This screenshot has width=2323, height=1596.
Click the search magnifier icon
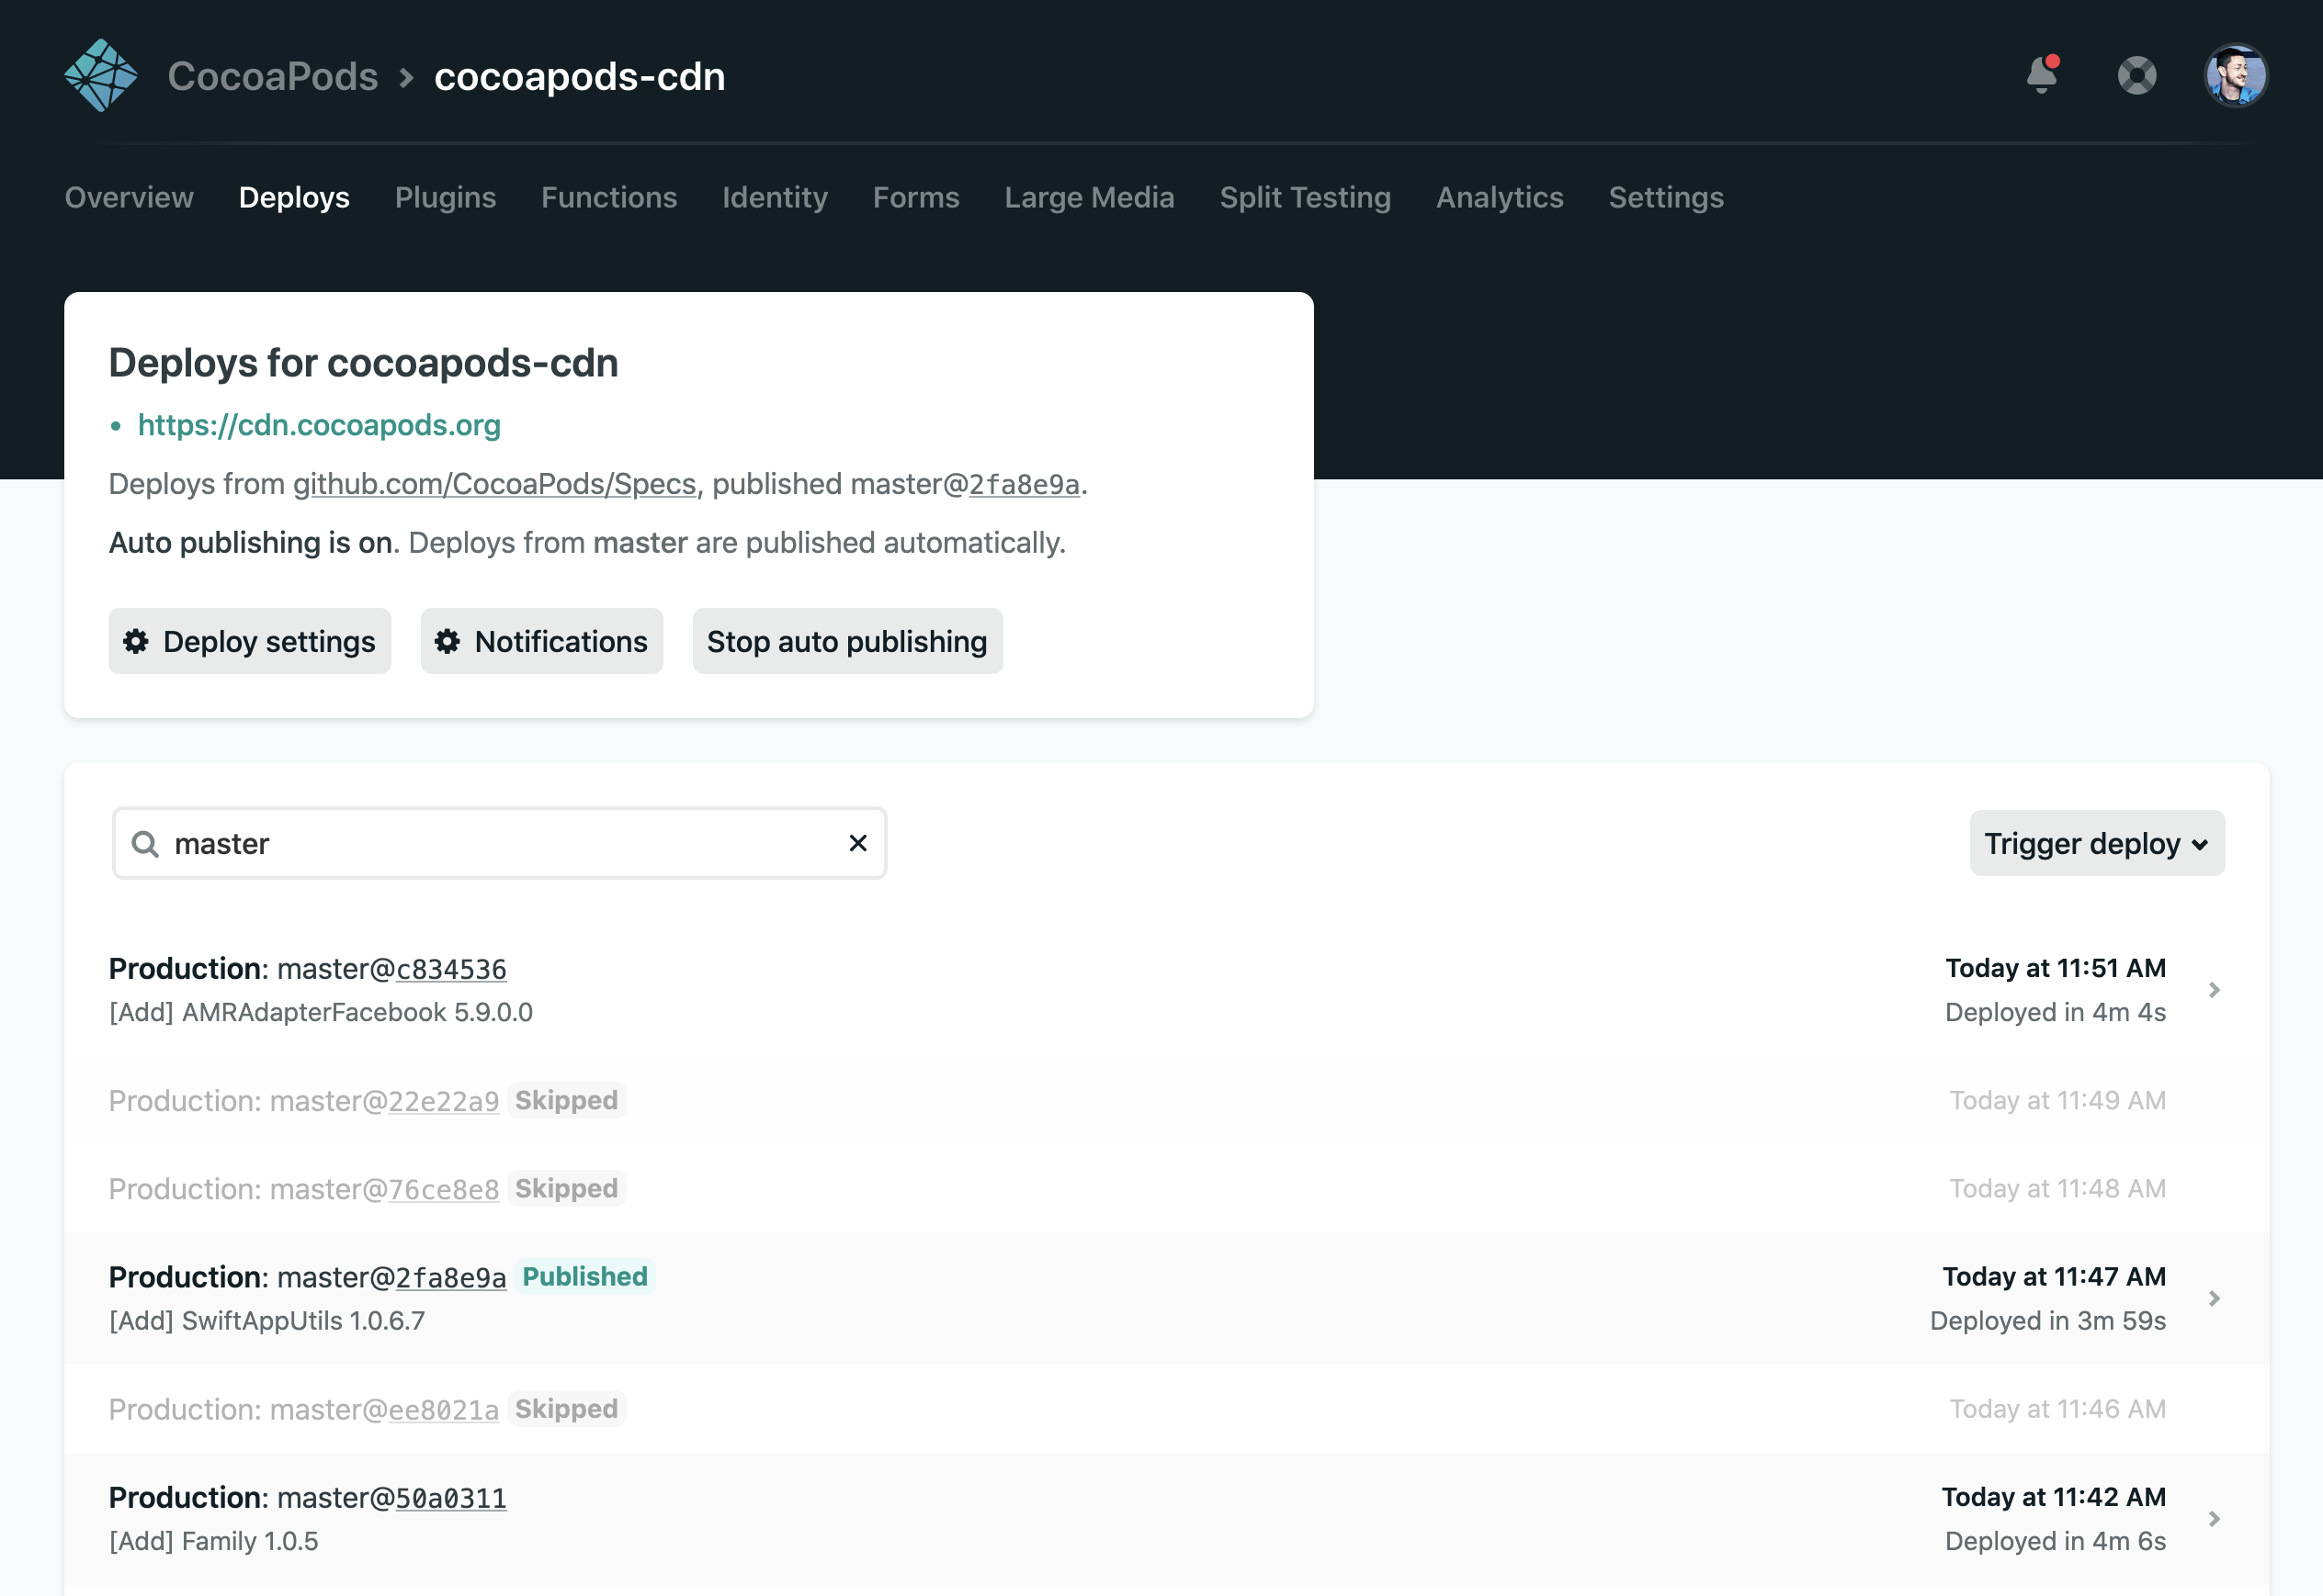(x=146, y=843)
